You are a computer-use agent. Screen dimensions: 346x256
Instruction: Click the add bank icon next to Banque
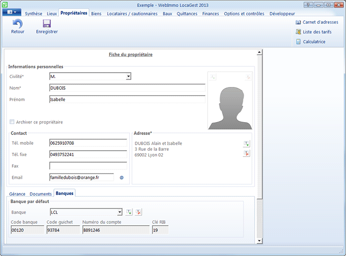coord(129,212)
